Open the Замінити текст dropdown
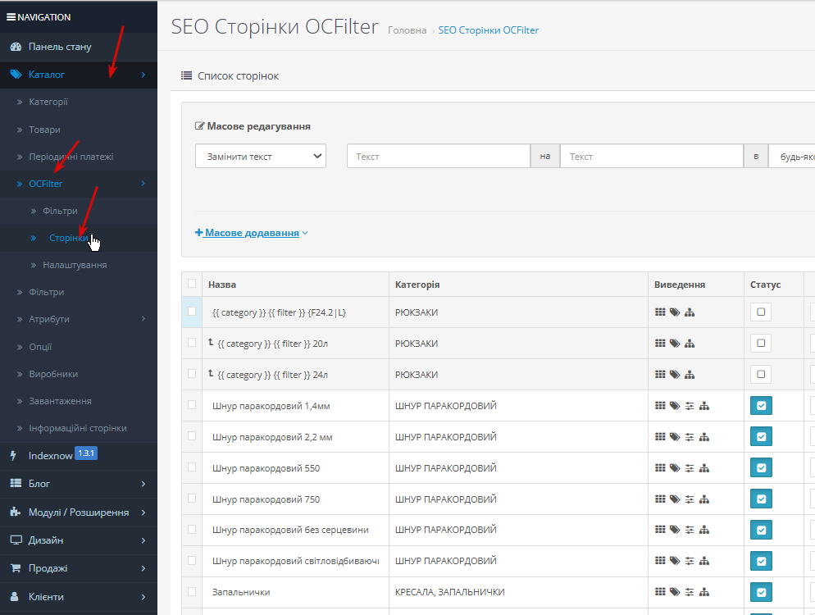 [261, 156]
